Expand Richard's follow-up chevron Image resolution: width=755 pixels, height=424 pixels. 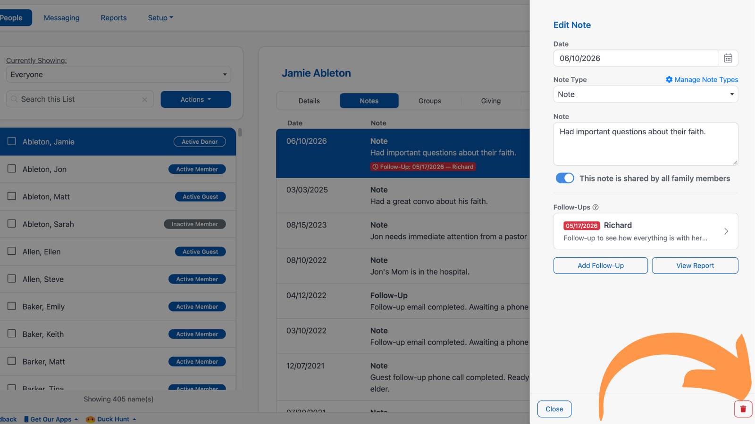click(726, 231)
